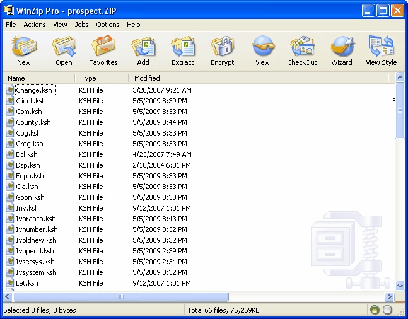Sort by the Name column header
The image size is (408, 319).
38,78
